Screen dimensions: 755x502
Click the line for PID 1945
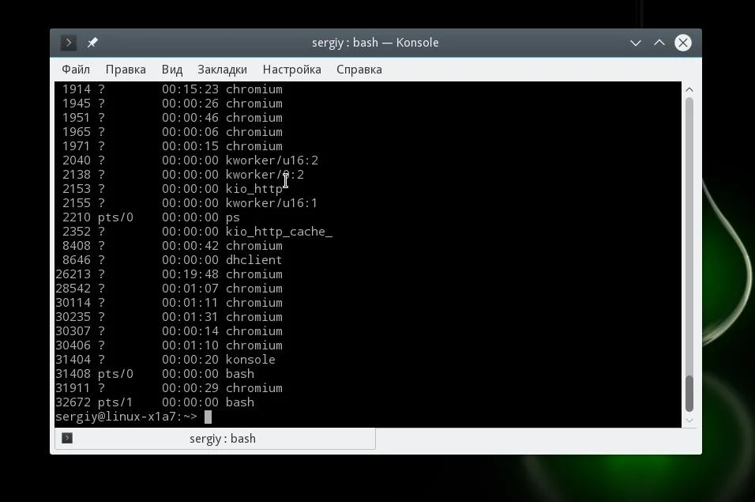point(172,104)
